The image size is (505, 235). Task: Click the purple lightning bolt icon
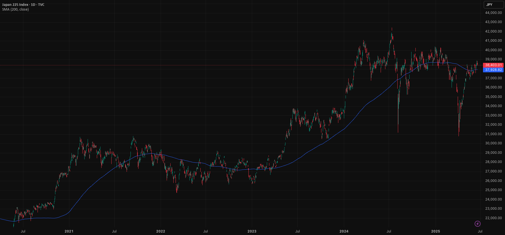click(477, 224)
